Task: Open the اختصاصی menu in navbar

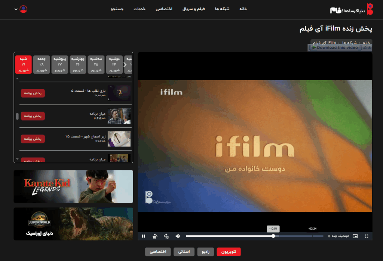Action: (x=164, y=9)
